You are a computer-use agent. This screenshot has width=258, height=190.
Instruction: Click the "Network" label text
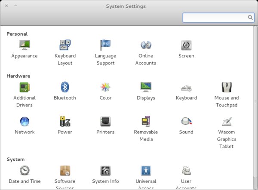[25, 132]
